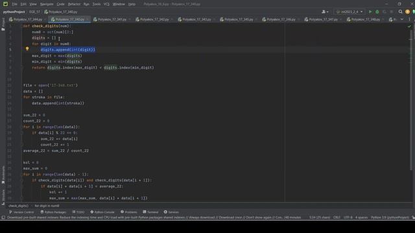
Task: Open the user account dropdown in toolbar
Action: click(x=325, y=12)
